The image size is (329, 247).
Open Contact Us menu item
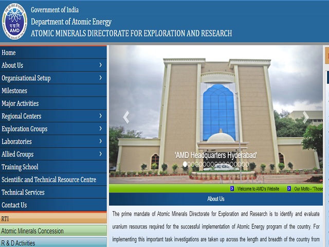[53, 205]
